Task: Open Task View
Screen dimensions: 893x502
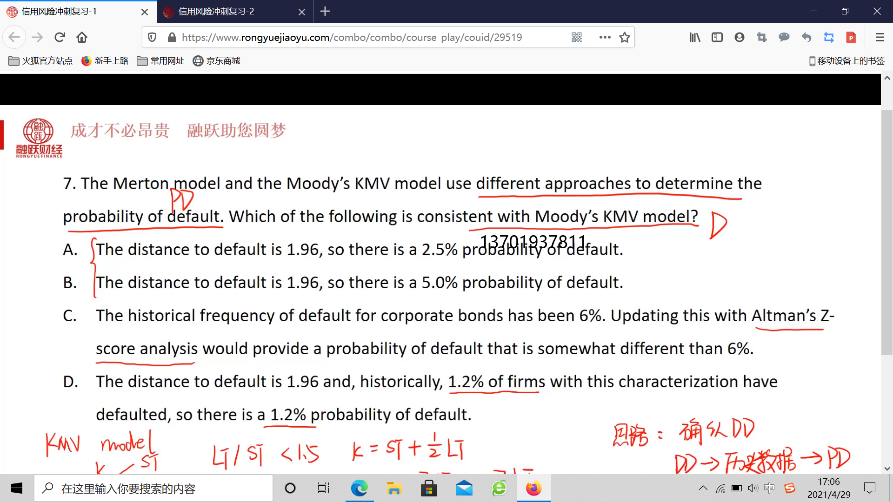Action: (324, 488)
